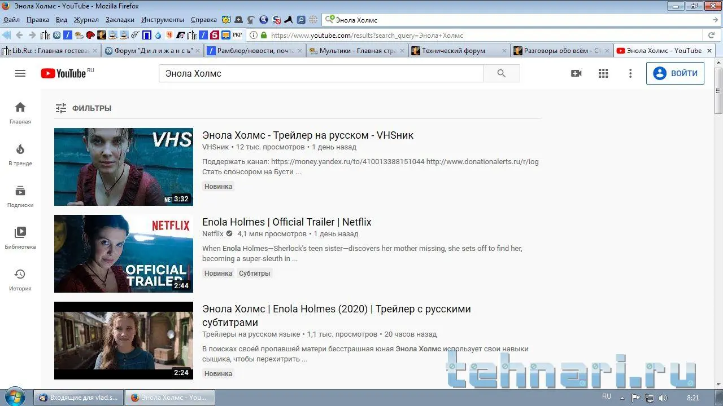Switch to Firefox 'Энола Холмс' taskbar button

[169, 398]
